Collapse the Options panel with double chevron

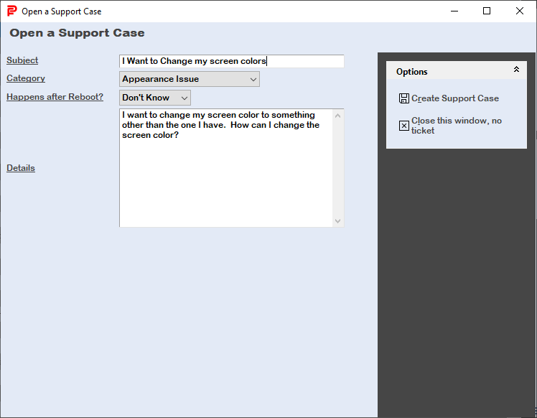[516, 69]
